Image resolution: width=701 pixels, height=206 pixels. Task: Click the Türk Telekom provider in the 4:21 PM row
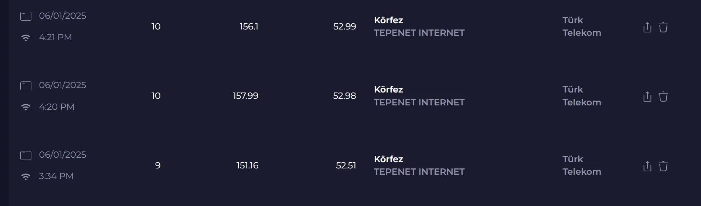tap(581, 27)
